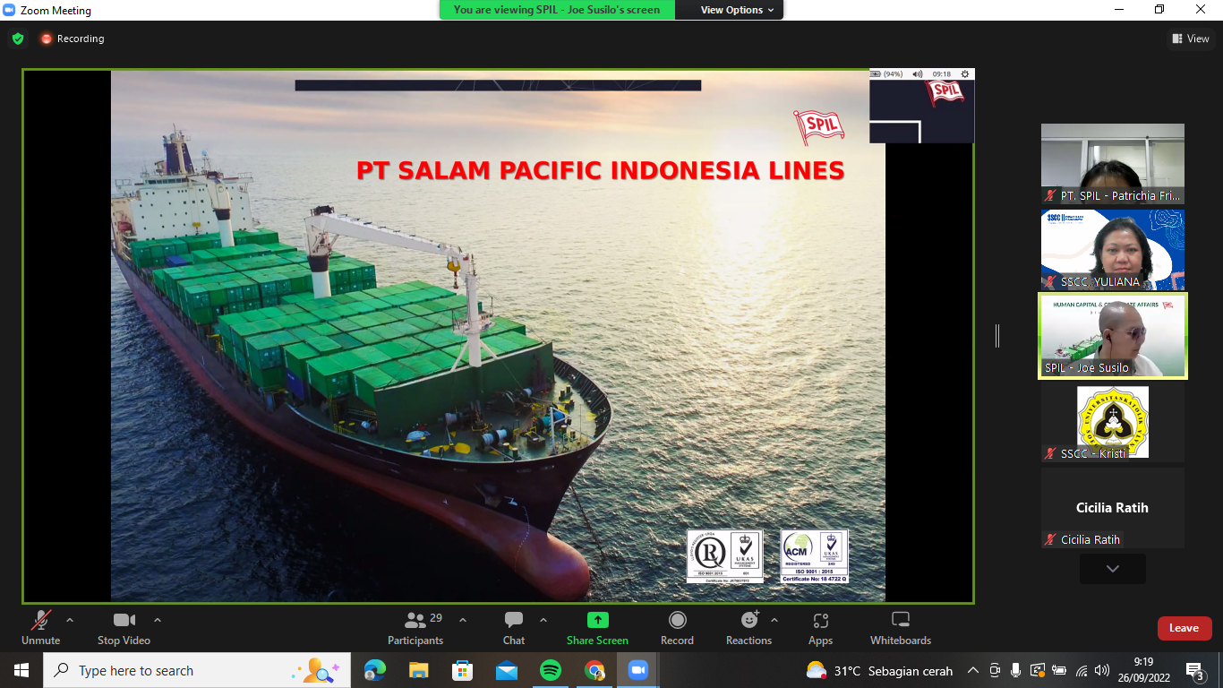Toggle Record in the meeting toolbar
The height and width of the screenshot is (688, 1223).
pos(677,627)
